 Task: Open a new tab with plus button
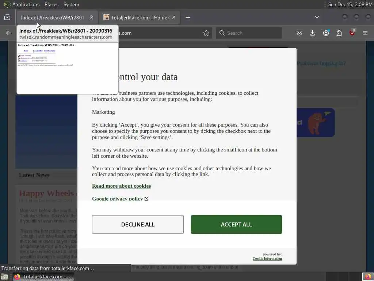pos(188,18)
